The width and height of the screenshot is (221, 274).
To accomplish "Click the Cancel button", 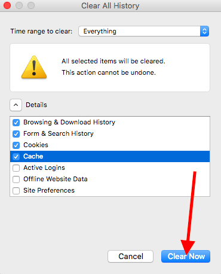I will [x=130, y=256].
